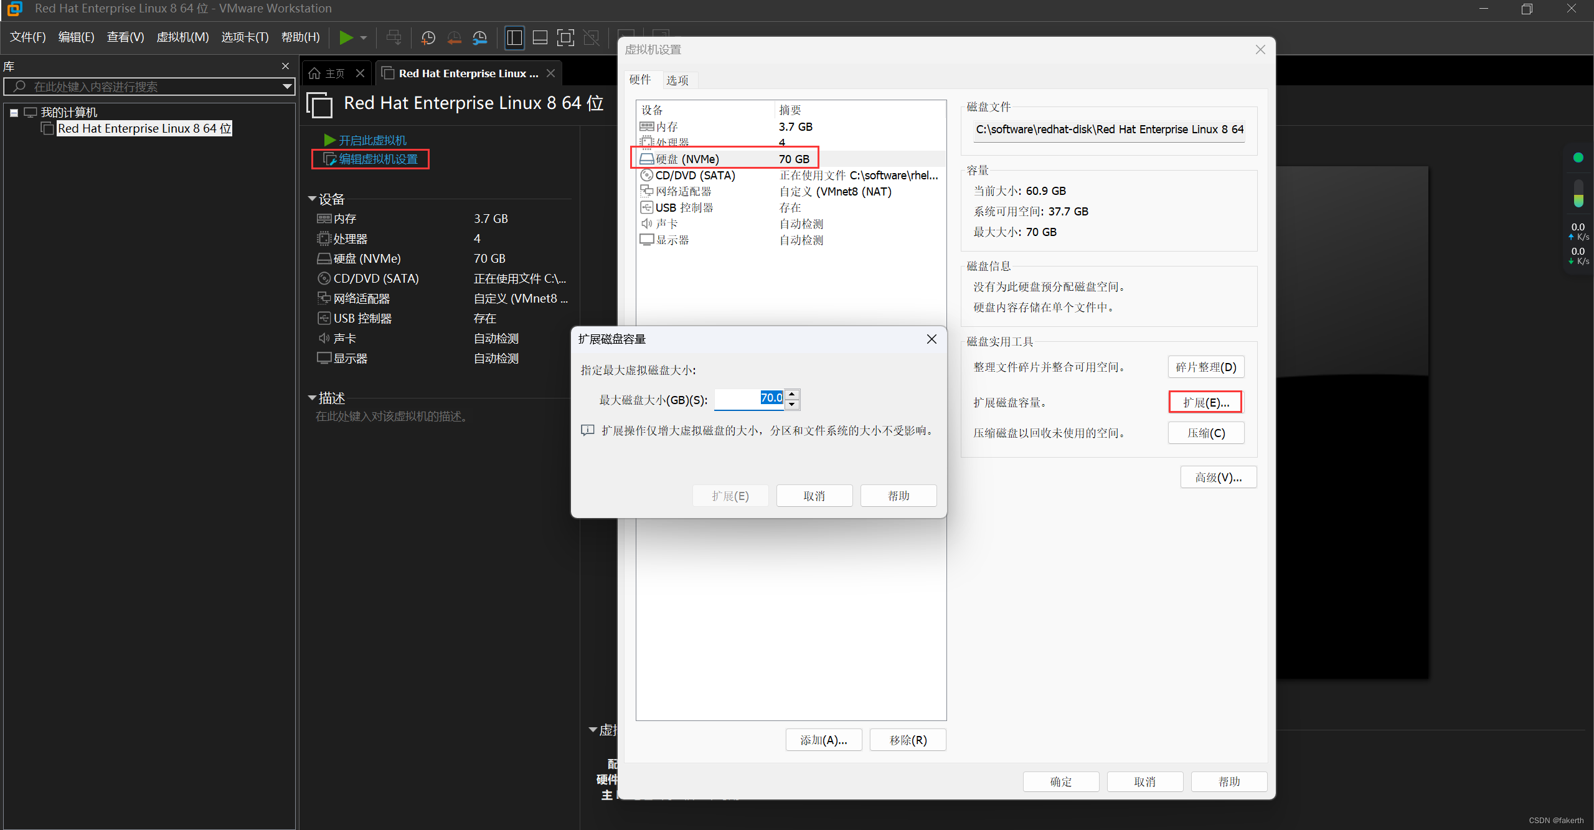This screenshot has height=830, width=1594.
Task: Select 硬盘 (NVMe) row in hardware list
Action: [x=791, y=159]
